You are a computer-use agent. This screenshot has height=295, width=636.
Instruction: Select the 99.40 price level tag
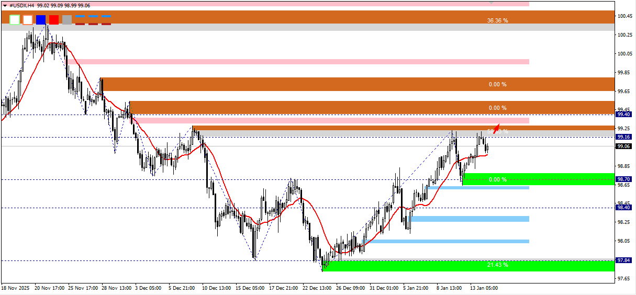pyautogui.click(x=623, y=114)
